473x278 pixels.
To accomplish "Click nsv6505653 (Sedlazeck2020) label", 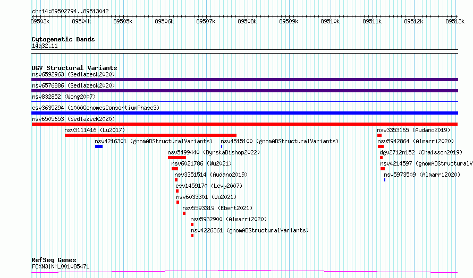I will coord(73,119).
